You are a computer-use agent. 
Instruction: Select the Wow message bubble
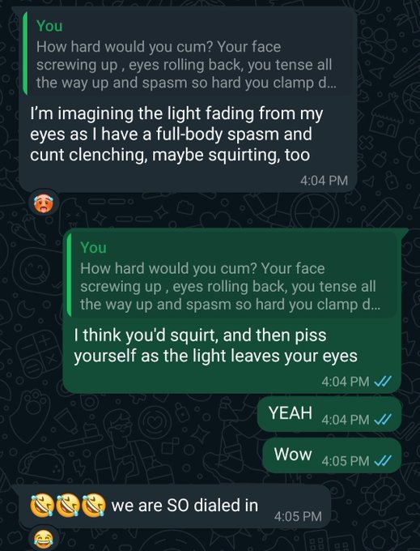(332, 455)
